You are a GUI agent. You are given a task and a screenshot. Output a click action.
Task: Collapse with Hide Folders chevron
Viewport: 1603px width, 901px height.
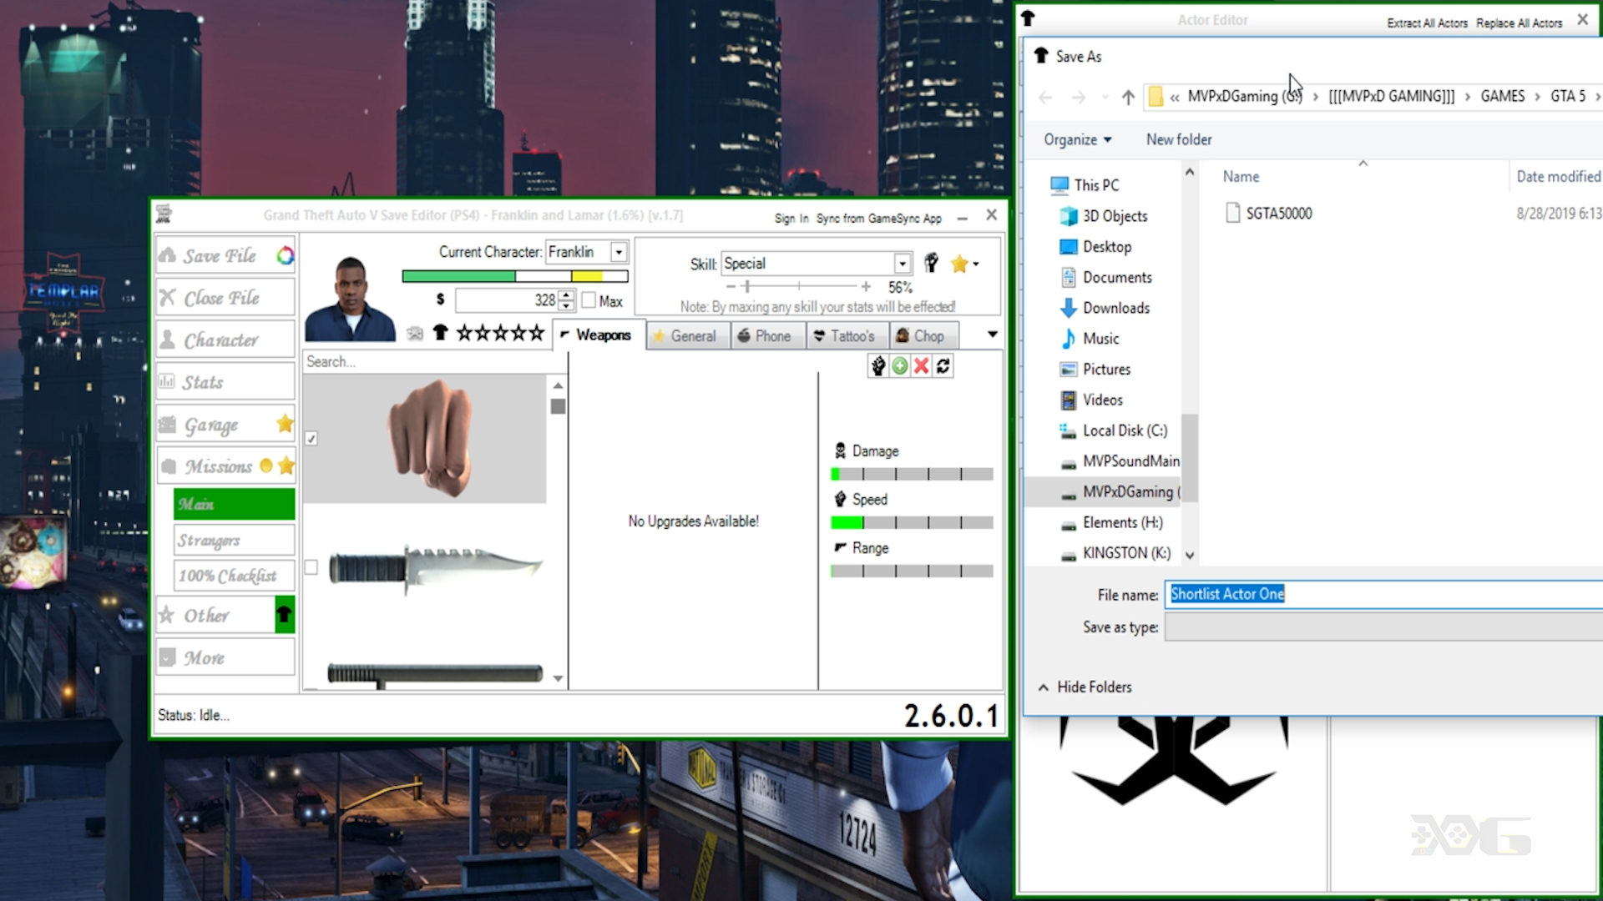(x=1043, y=687)
